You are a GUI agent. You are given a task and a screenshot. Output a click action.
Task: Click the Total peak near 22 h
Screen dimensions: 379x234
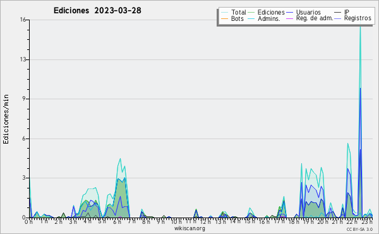click(x=348, y=144)
